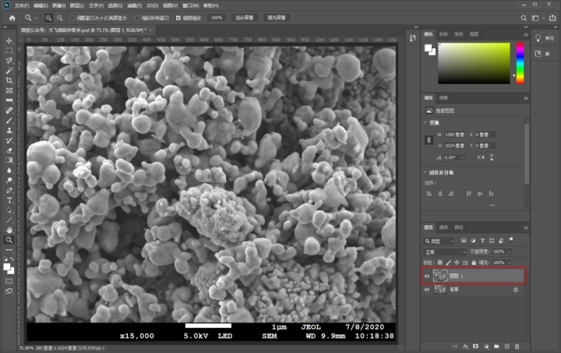Uncheck the scrubby zoom checkbox
The width and height of the screenshot is (561, 353).
coord(178,18)
